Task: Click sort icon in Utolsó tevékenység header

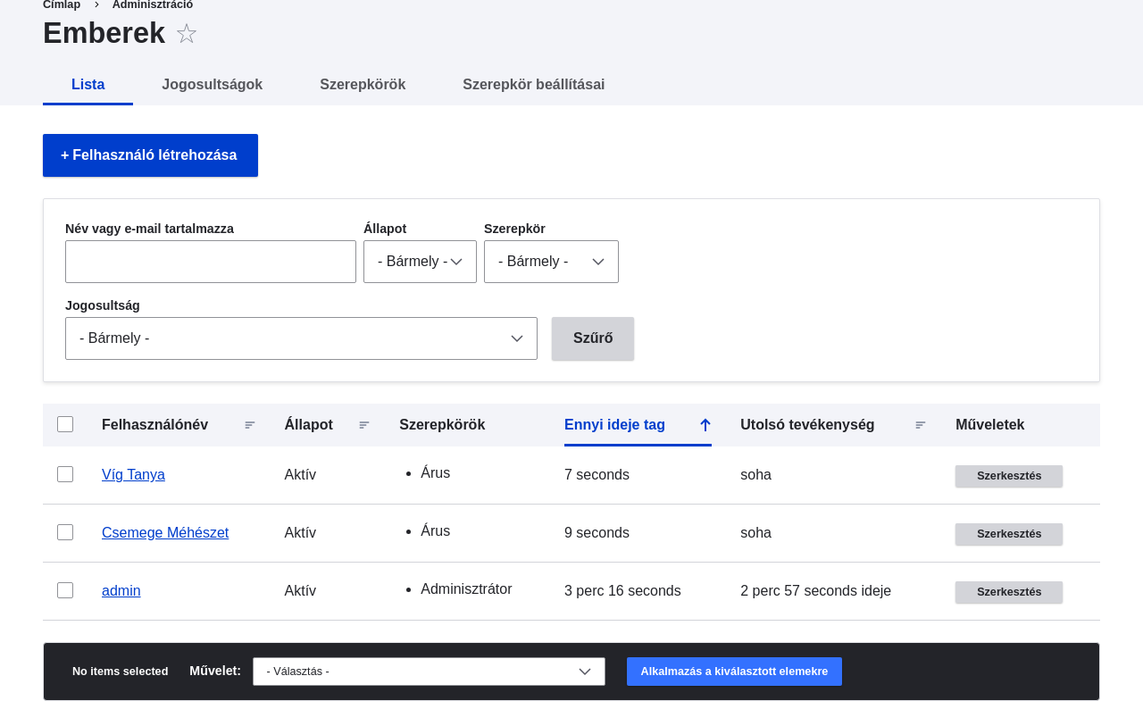Action: tap(921, 425)
